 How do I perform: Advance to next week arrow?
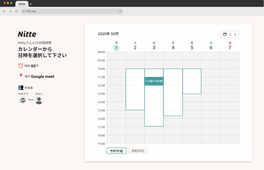click(235, 34)
